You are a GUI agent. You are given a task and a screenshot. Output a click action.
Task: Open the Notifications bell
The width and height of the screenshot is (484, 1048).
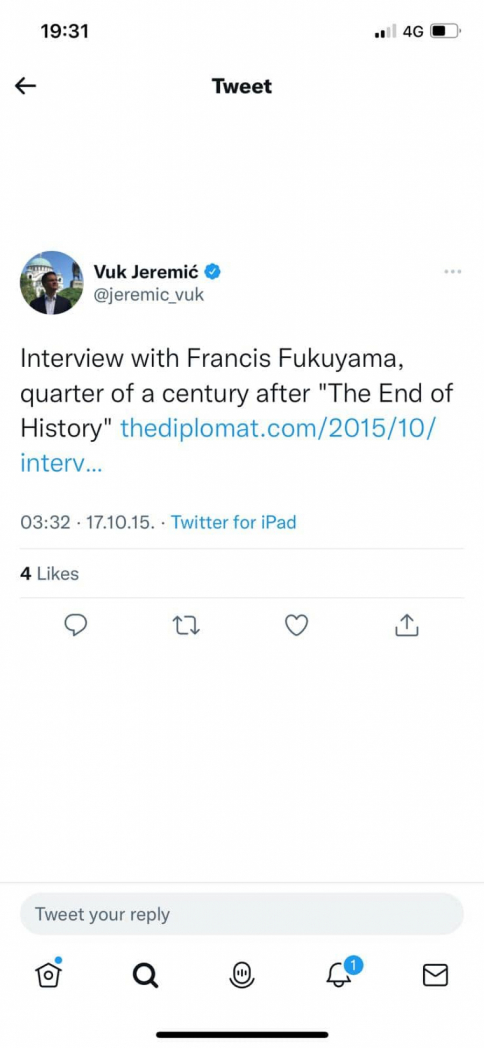(x=339, y=974)
